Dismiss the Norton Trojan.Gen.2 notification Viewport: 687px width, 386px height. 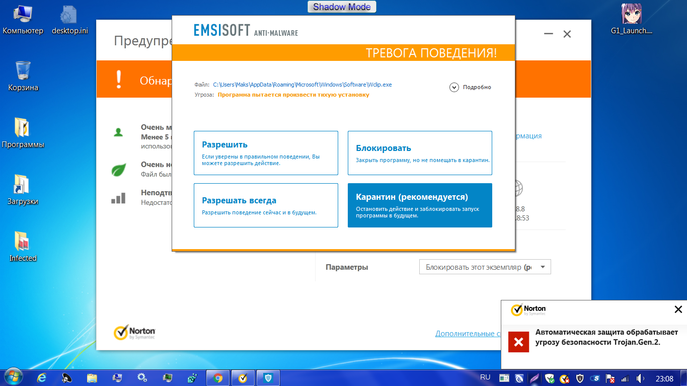pos(678,310)
